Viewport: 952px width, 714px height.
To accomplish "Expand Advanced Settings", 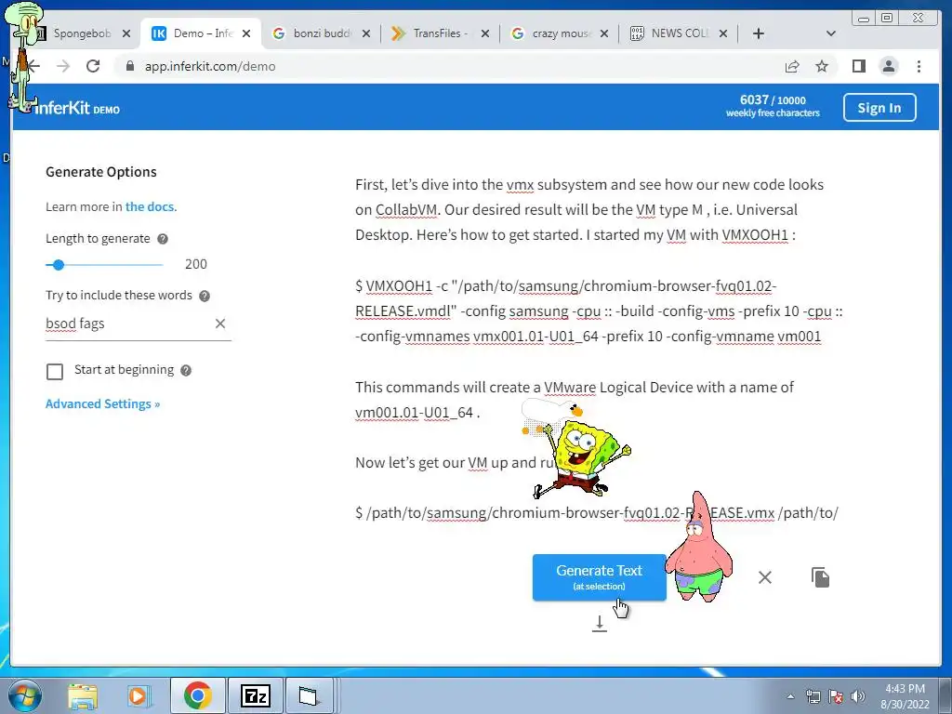I will pyautogui.click(x=102, y=403).
